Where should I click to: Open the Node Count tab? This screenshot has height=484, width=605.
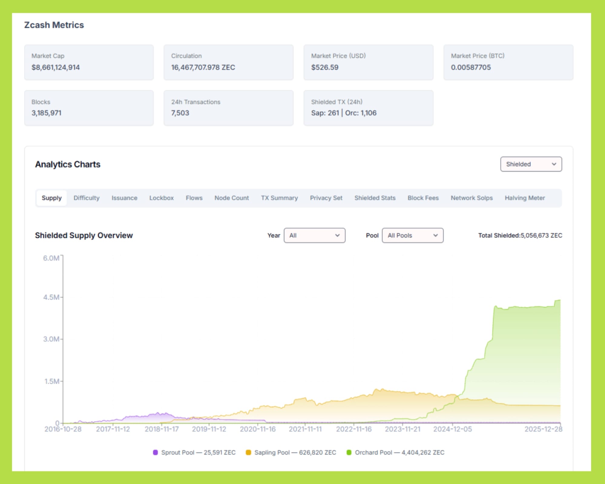(232, 198)
